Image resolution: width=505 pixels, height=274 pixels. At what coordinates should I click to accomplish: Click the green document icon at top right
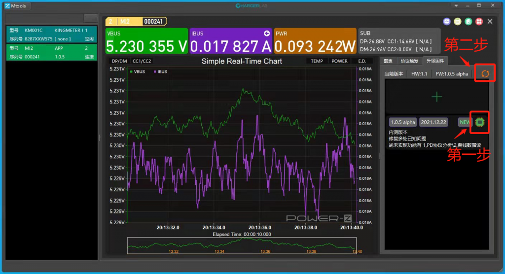[468, 22]
